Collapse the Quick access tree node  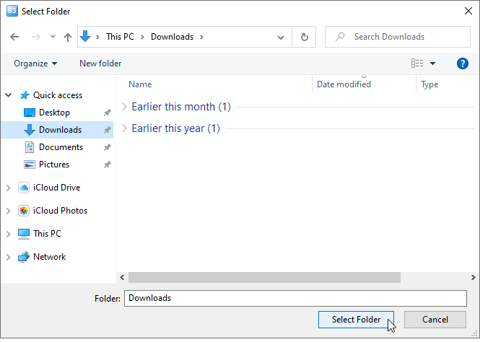point(9,95)
